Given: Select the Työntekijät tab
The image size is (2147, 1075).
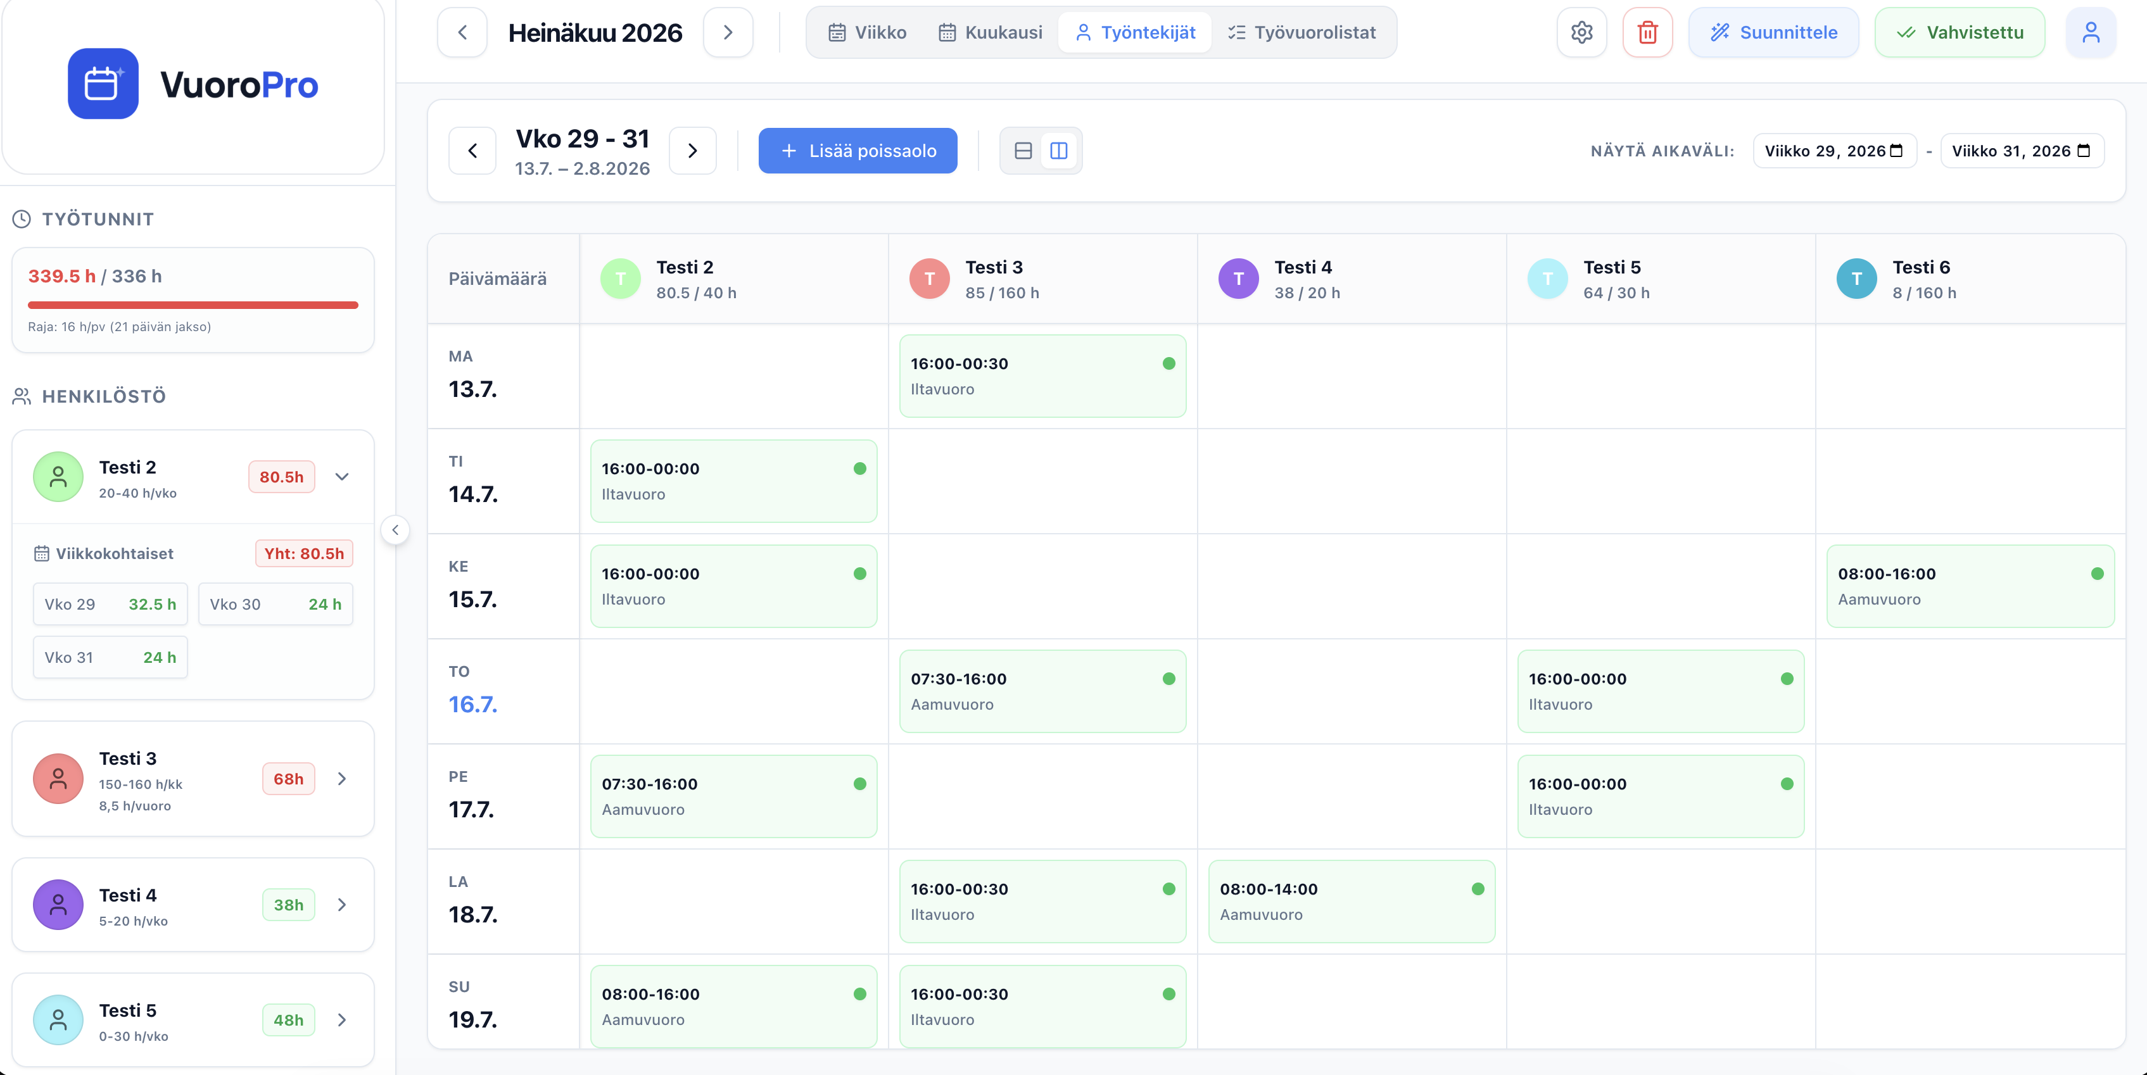Looking at the screenshot, I should point(1135,32).
